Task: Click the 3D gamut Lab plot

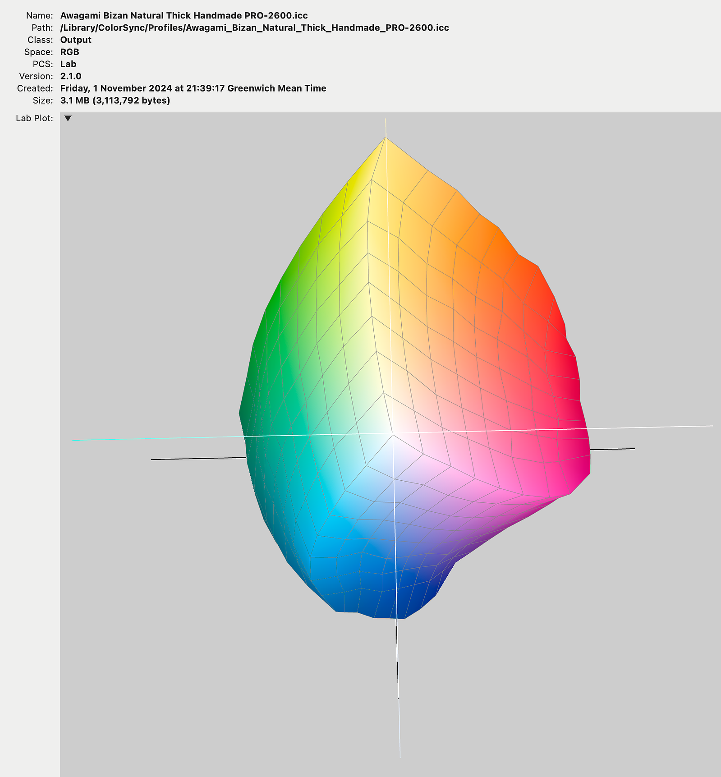Action: pos(390,444)
